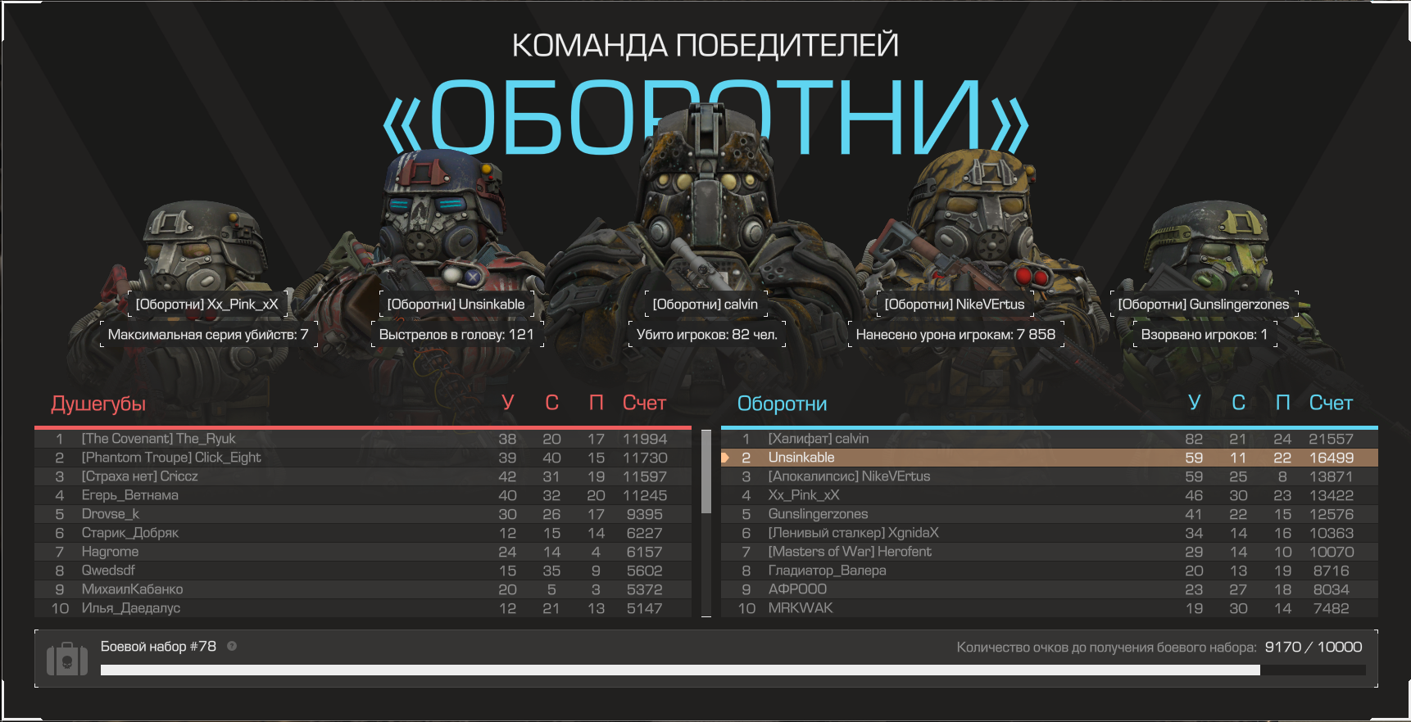Click the help icon beside Боевой набор #78
Viewport: 1411px width, 722px height.
click(x=232, y=646)
